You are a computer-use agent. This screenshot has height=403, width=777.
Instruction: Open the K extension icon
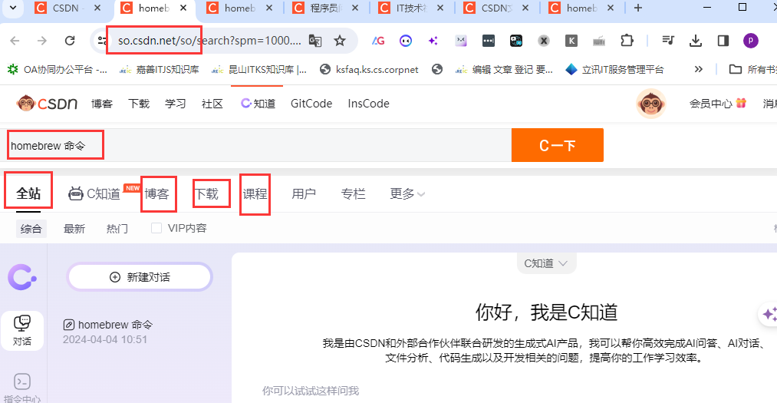click(571, 41)
